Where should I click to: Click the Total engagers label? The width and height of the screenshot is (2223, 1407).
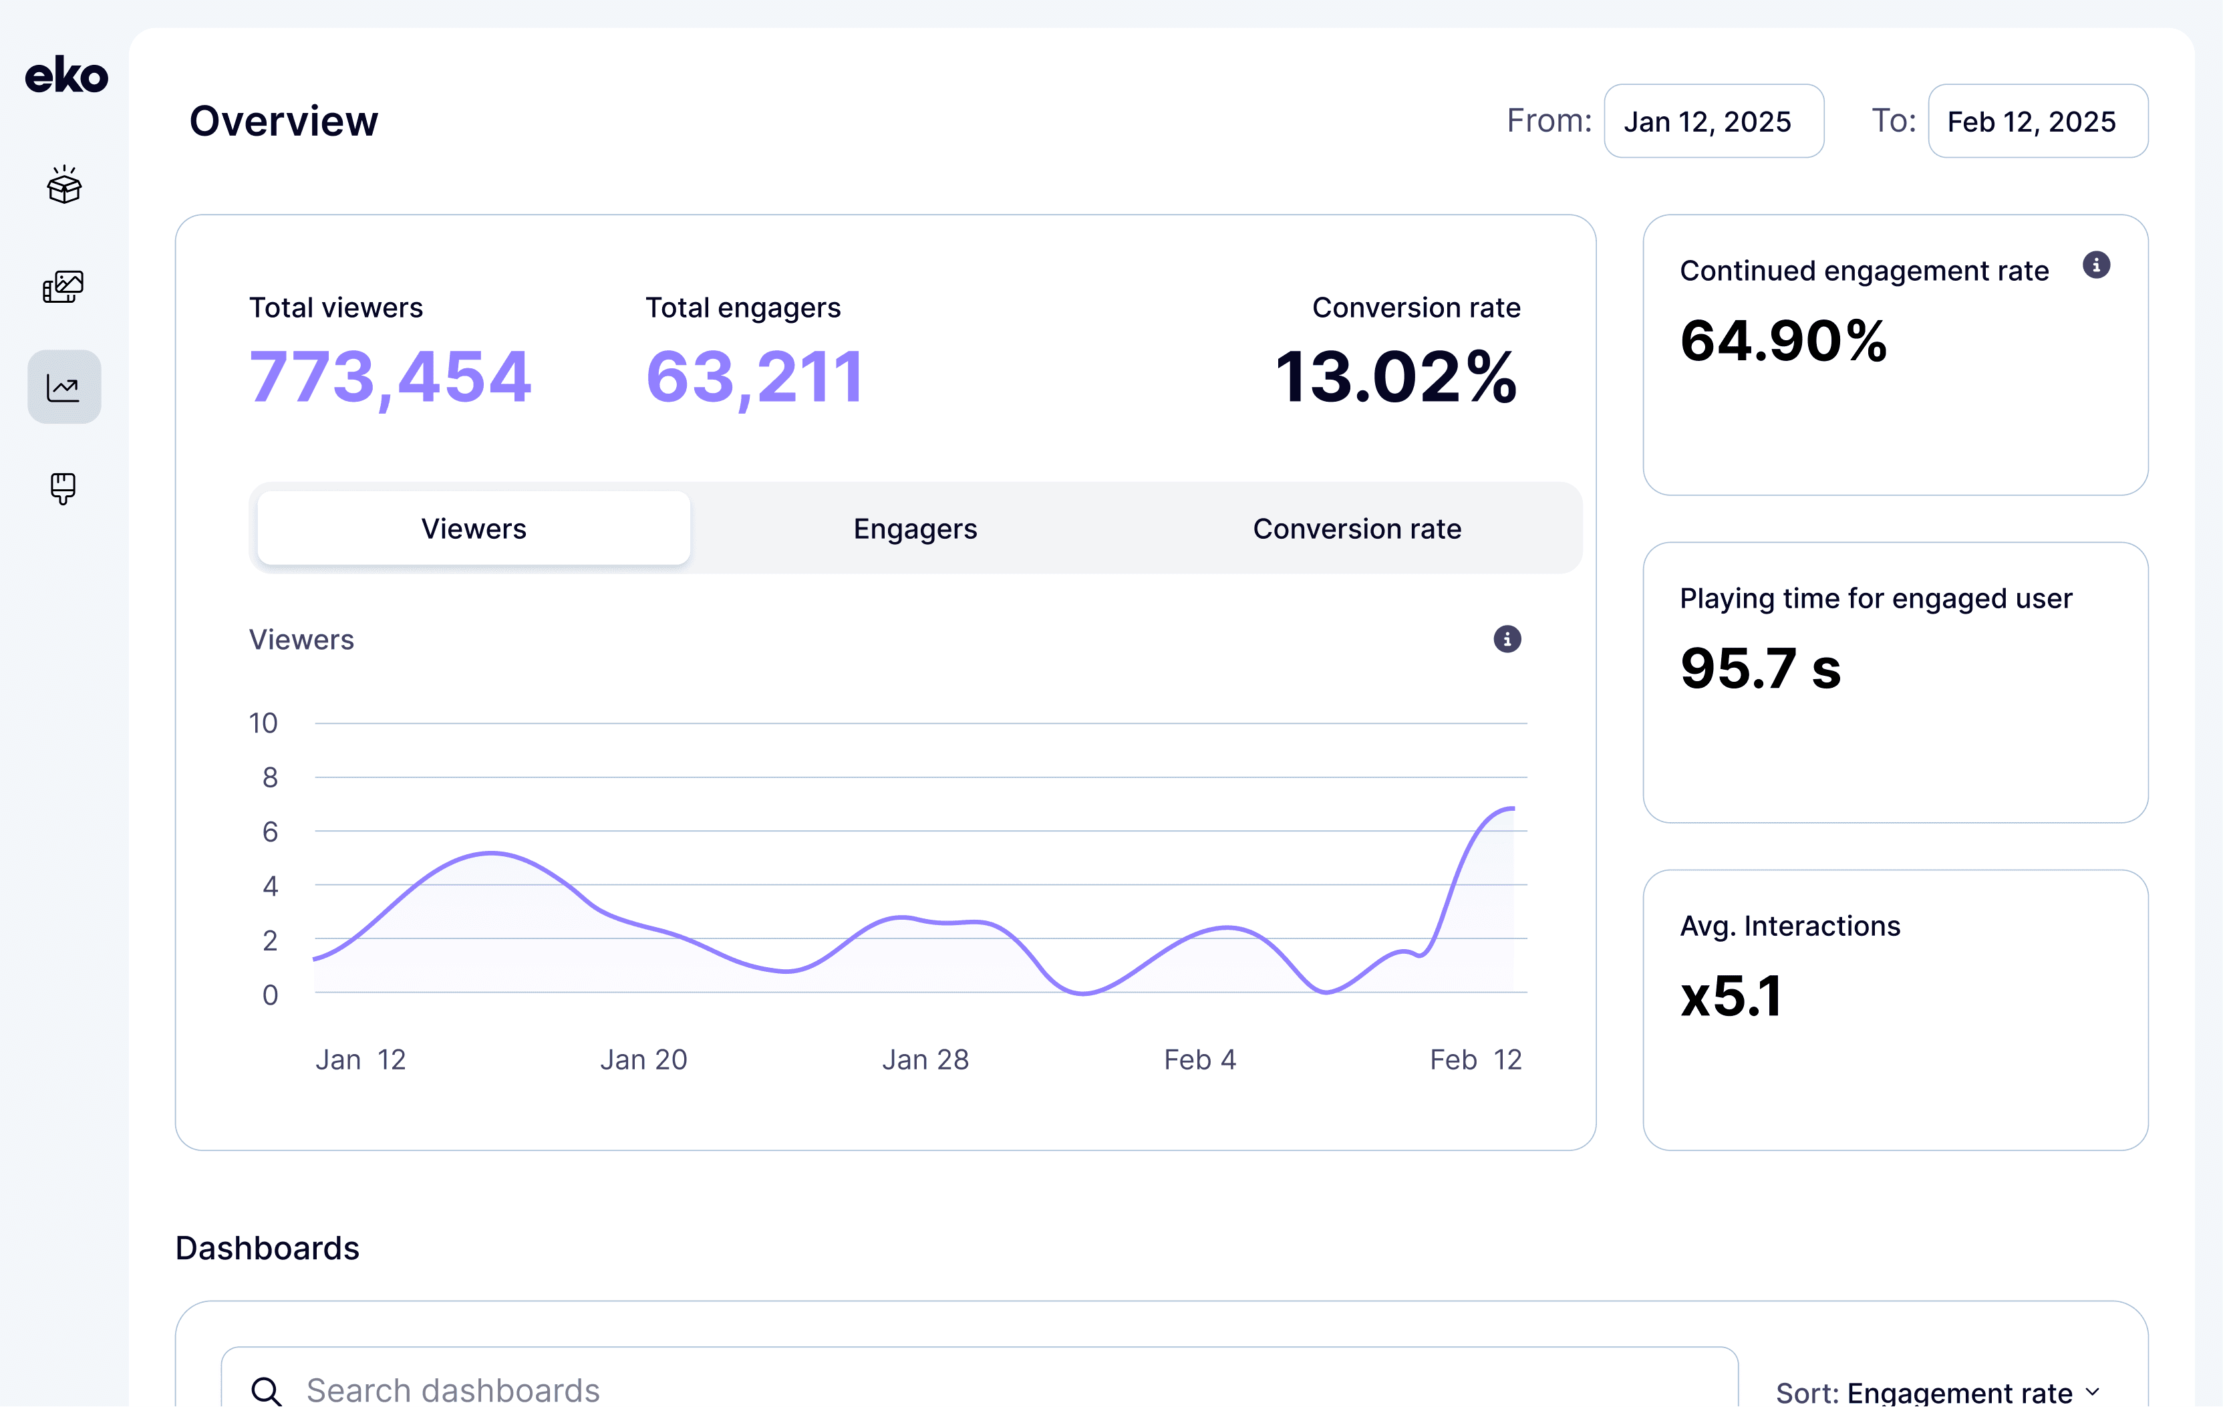pyautogui.click(x=743, y=307)
